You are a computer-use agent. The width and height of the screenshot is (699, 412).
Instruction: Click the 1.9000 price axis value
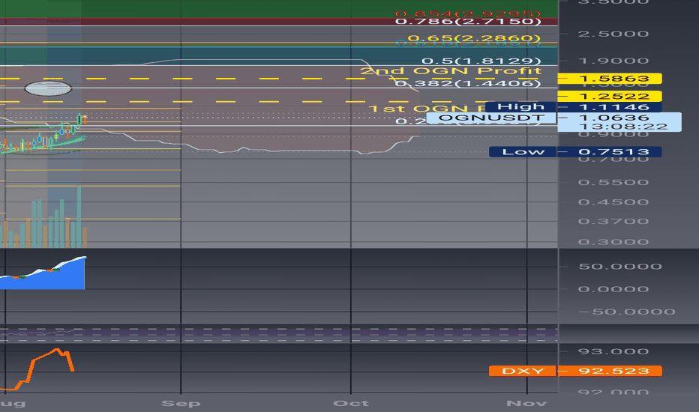613,61
